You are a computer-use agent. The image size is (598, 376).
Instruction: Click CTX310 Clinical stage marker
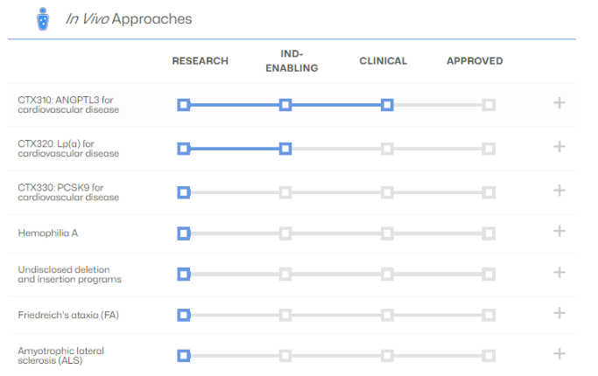[387, 105]
